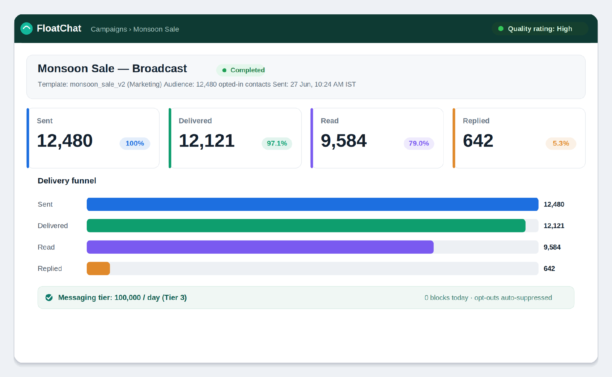612x377 pixels.
Task: Click the purple Read funnel bar
Action: click(x=260, y=247)
